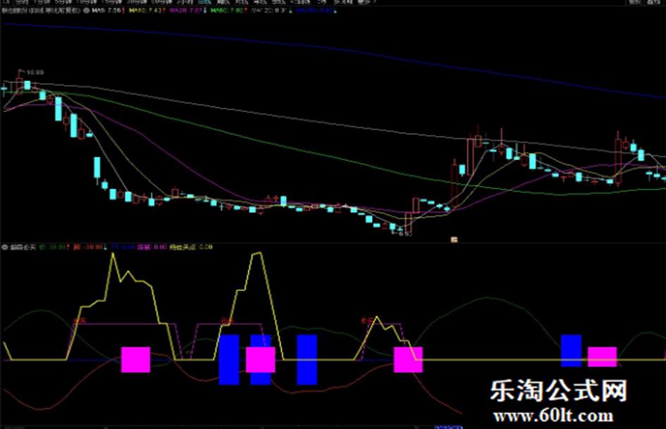The height and width of the screenshot is (429, 666).
Task: Select the 5分钟 period tab
Action: click(64, 2)
